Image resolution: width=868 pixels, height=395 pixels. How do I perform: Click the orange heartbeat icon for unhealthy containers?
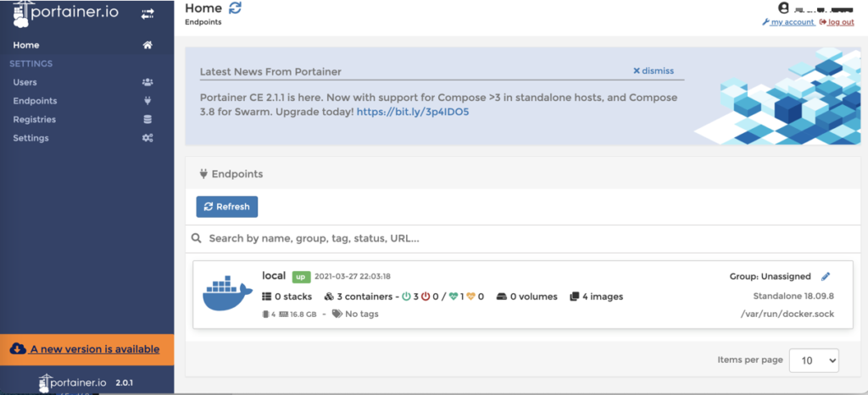click(471, 297)
